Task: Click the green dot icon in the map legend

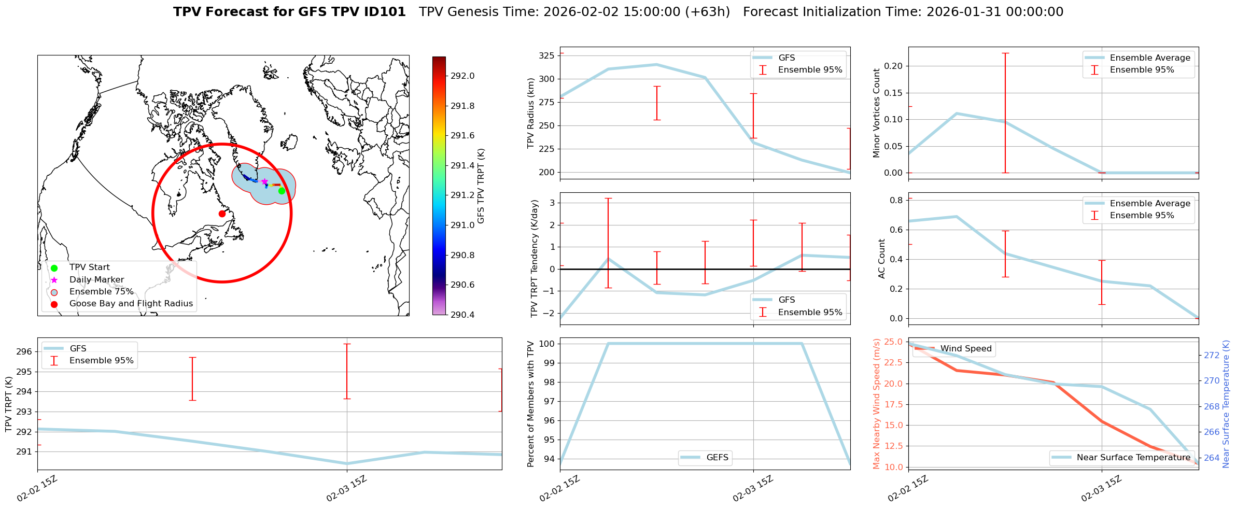Action: [x=54, y=268]
